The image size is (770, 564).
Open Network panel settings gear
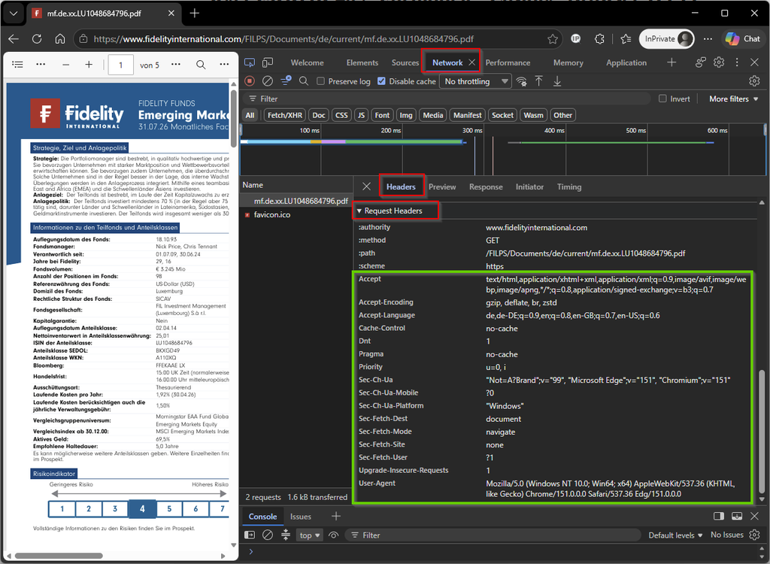tap(754, 81)
